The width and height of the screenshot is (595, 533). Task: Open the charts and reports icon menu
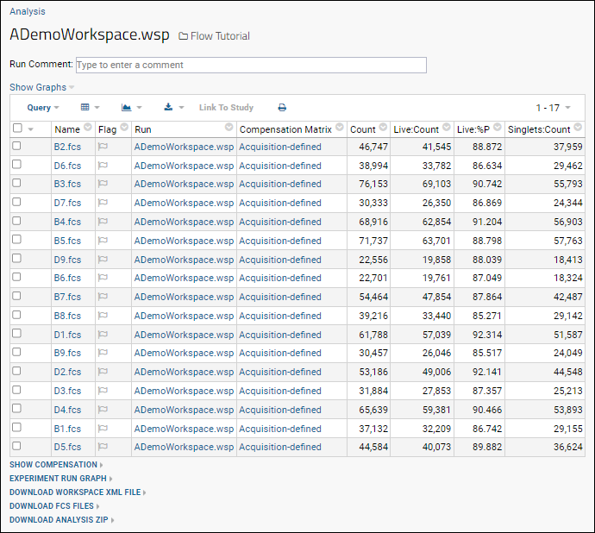point(131,108)
